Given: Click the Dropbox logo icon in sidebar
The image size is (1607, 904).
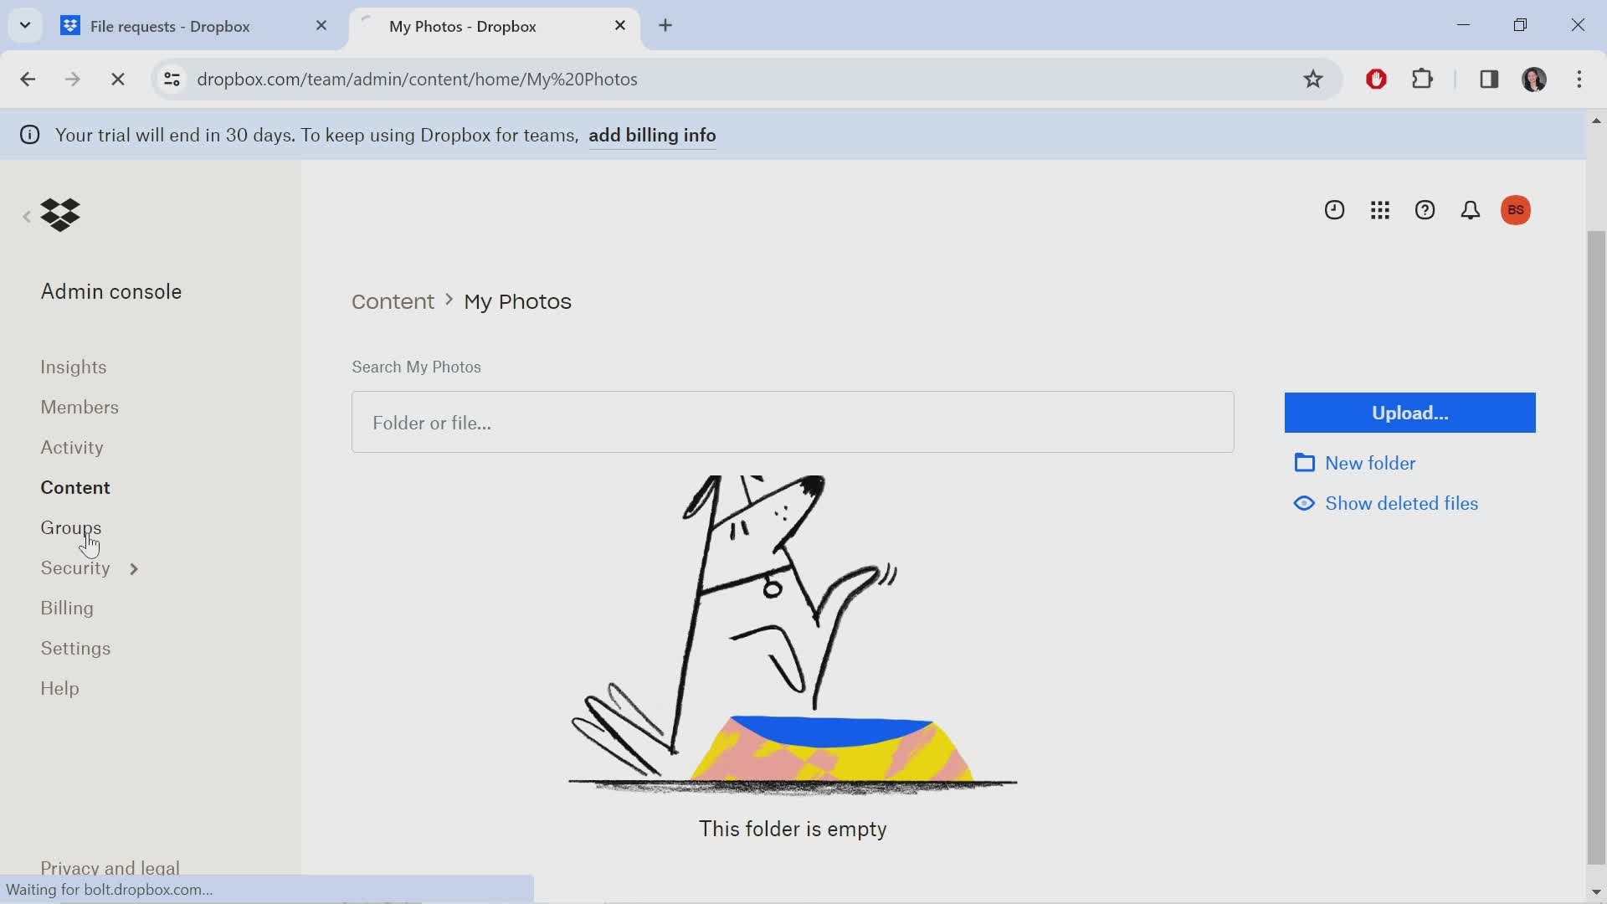Looking at the screenshot, I should pyautogui.click(x=59, y=213).
